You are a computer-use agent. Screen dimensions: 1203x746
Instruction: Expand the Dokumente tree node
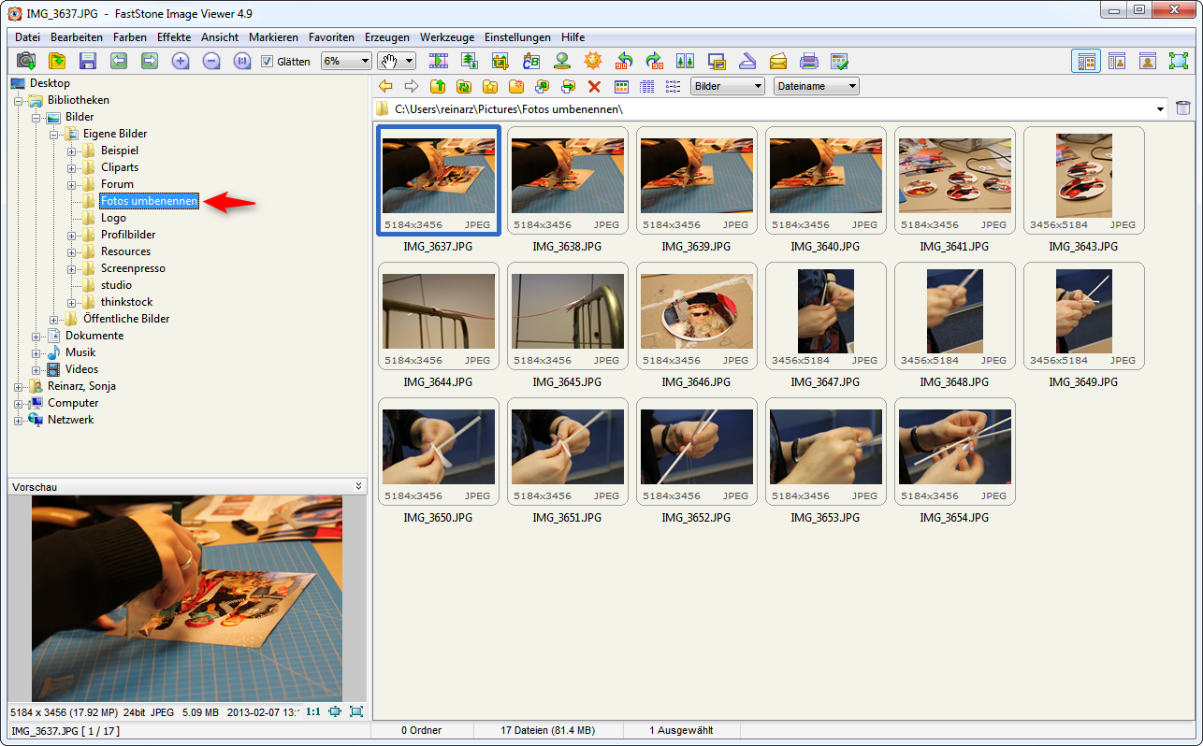(x=36, y=336)
